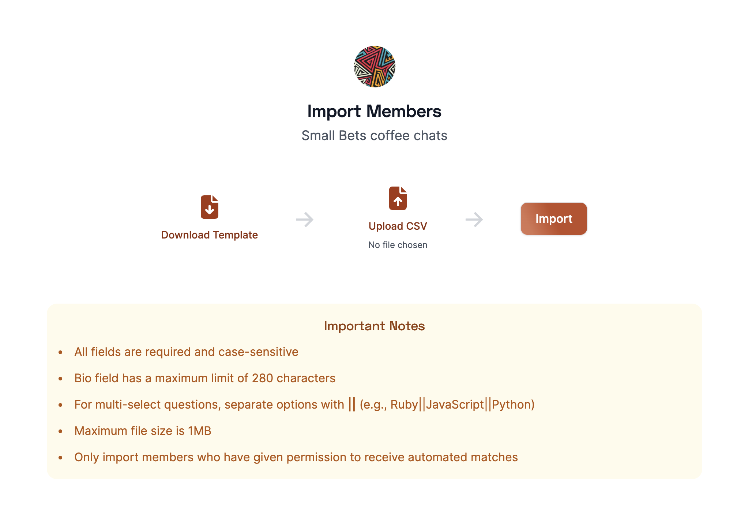This screenshot has height=507, width=752.
Task: Click the Import button
Action: 554,219
